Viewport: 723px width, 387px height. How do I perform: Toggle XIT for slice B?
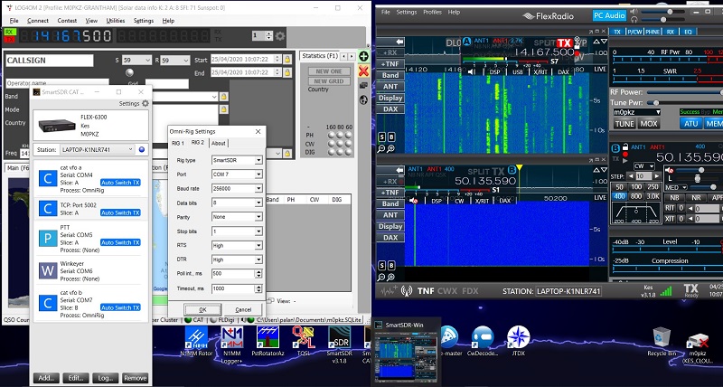point(670,219)
